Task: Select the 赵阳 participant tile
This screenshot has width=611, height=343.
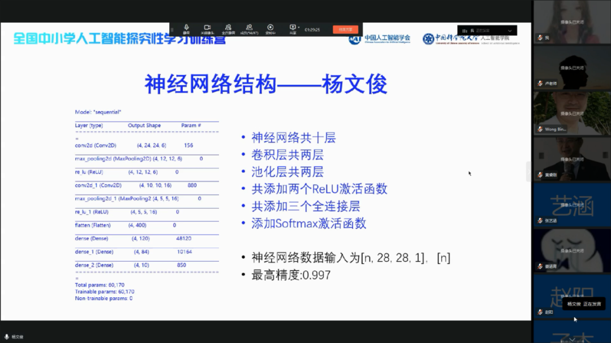Action: point(572,295)
